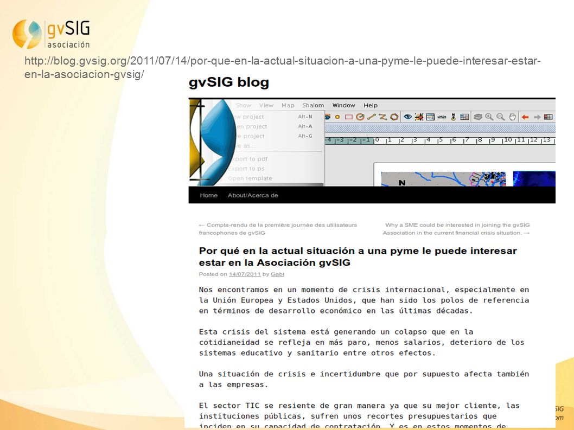Click paragraph starting Una situación de crisis
Image resolution: width=574 pixels, height=430 pixels.
(364, 379)
